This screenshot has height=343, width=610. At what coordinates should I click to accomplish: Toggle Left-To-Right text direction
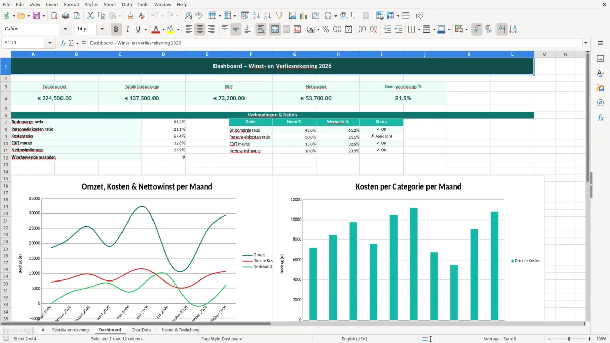click(477, 29)
